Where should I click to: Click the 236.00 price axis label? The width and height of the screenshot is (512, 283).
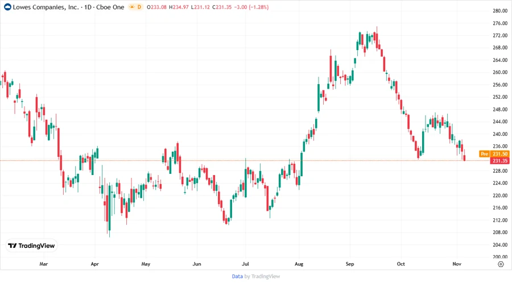point(500,146)
